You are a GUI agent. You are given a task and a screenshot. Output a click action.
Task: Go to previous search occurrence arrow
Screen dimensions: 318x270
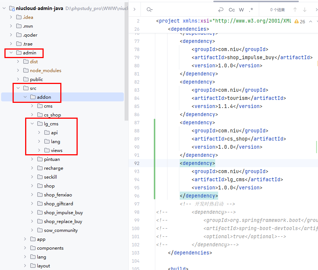pos(295,10)
